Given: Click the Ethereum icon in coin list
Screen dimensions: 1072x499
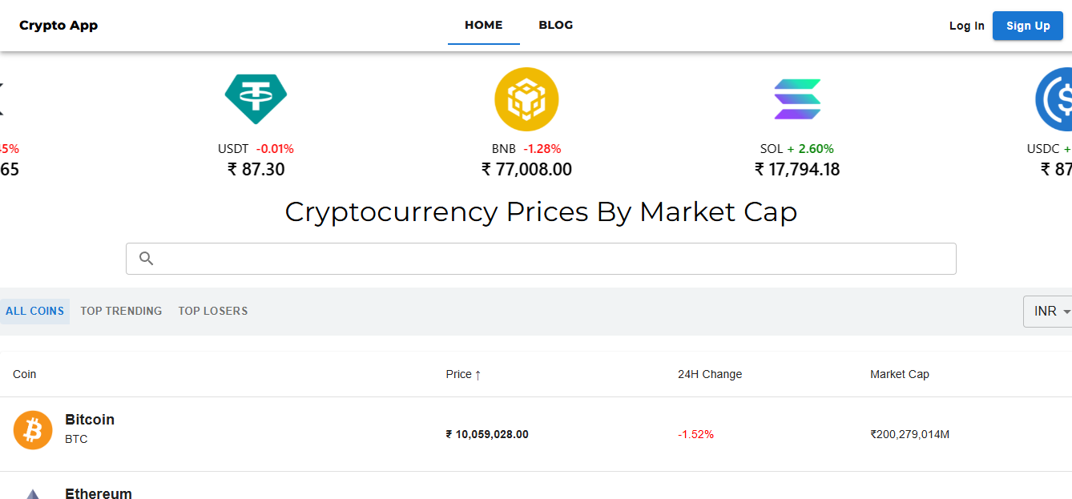Looking at the screenshot, I should [33, 493].
